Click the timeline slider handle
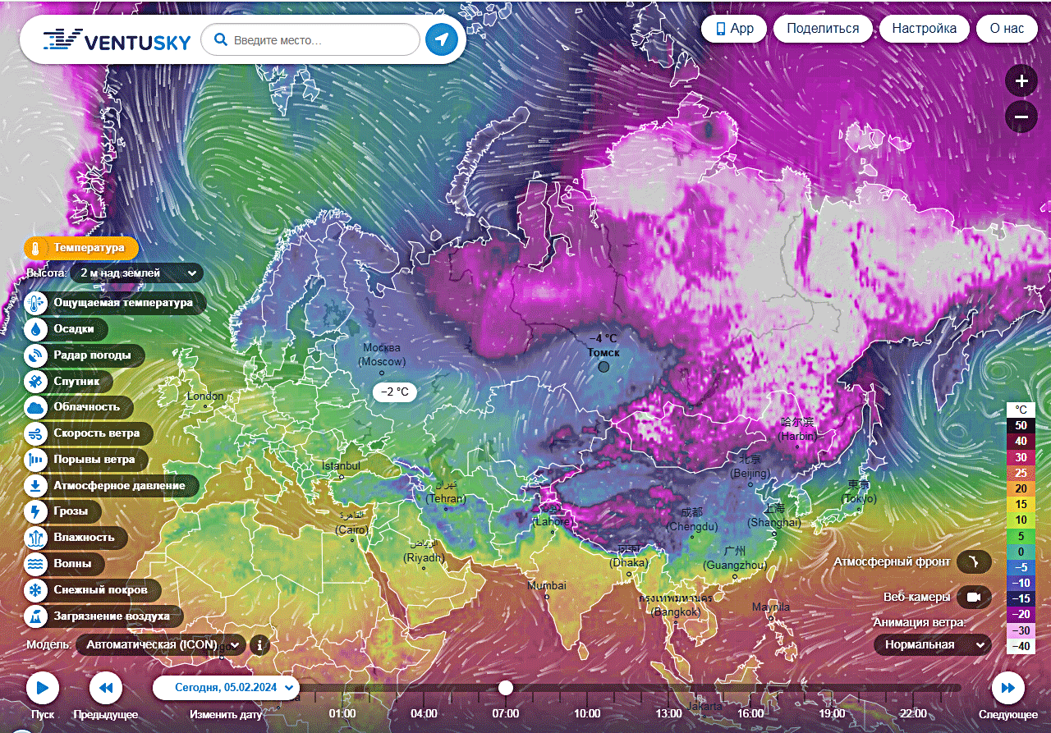 click(506, 688)
